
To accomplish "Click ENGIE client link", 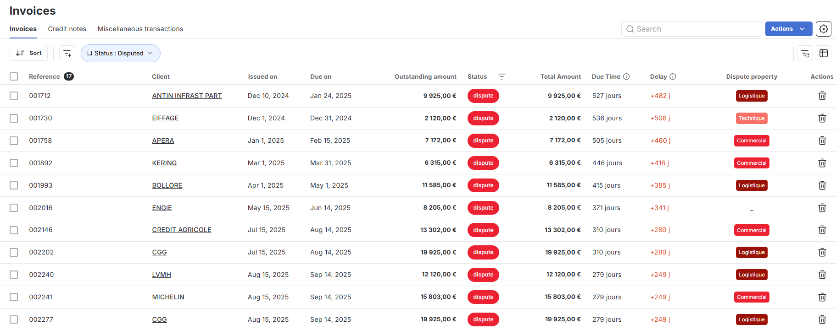I will pyautogui.click(x=162, y=208).
